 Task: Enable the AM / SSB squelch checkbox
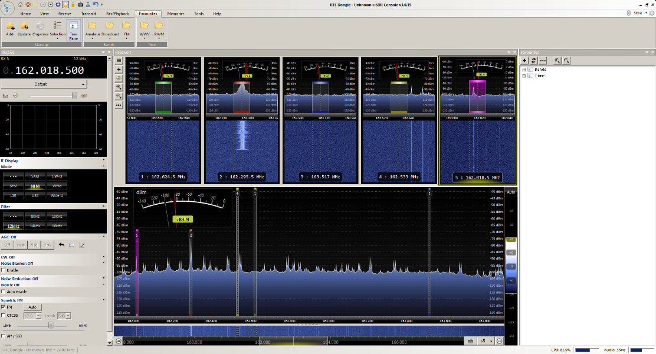4,336
